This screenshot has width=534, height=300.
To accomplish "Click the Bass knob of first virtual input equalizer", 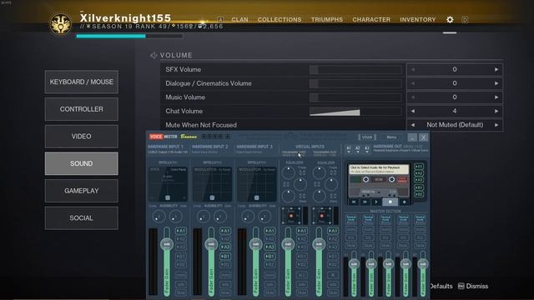I will pos(289,196).
